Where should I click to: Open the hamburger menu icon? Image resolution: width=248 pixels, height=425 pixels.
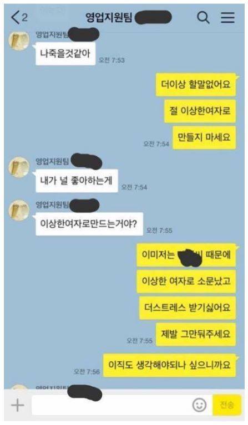point(227,18)
